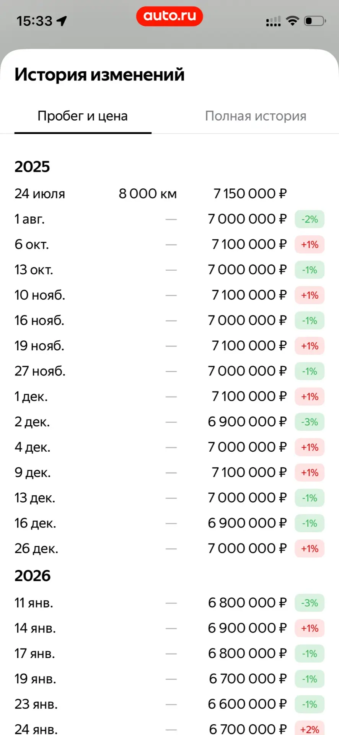The width and height of the screenshot is (339, 735).
Task: Tap the auto.ru logo badge
Action: coord(169,16)
